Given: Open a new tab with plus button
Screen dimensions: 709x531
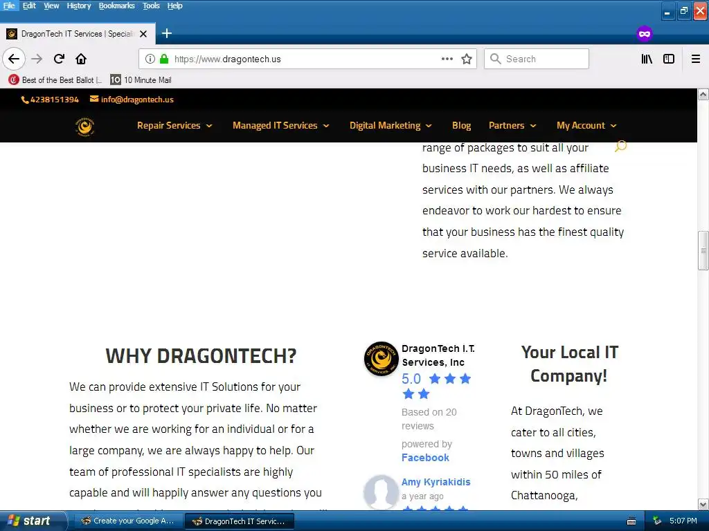Looking at the screenshot, I should (x=167, y=33).
